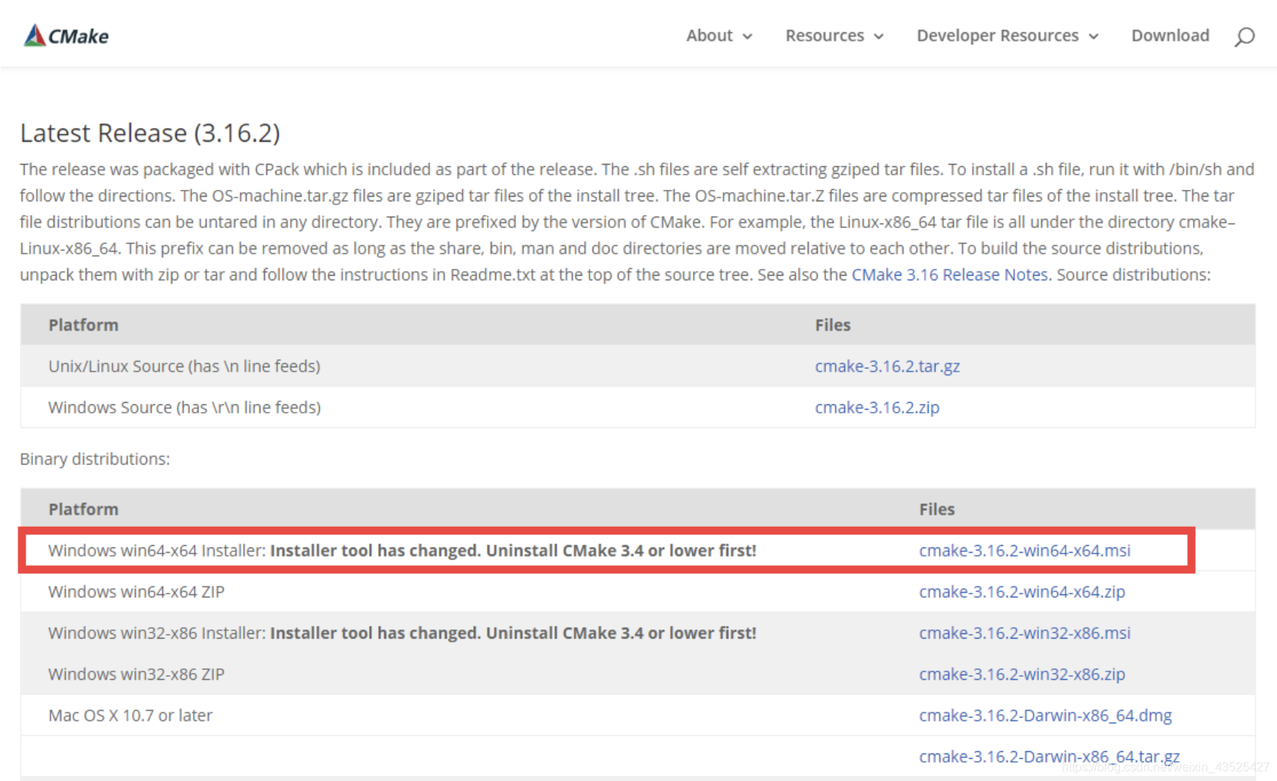The height and width of the screenshot is (781, 1277).
Task: Click the Binary distributions label
Action: click(95, 459)
